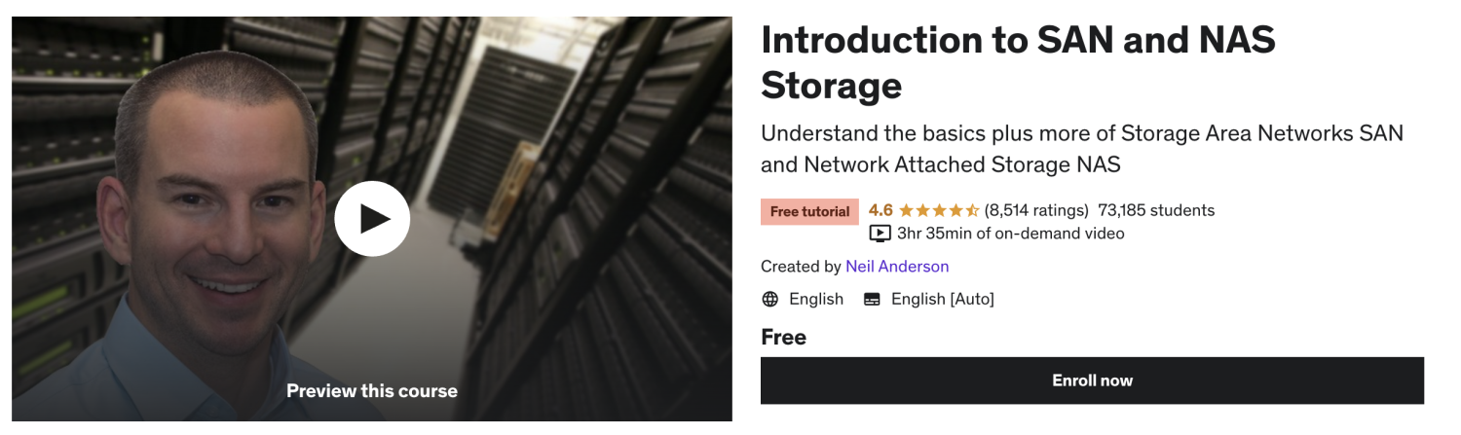This screenshot has height=435, width=1461.
Task: Click the on-demand video icon
Action: [880, 234]
